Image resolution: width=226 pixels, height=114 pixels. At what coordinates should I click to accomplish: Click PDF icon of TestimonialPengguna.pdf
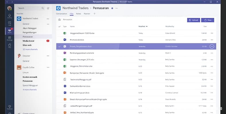[65, 79]
